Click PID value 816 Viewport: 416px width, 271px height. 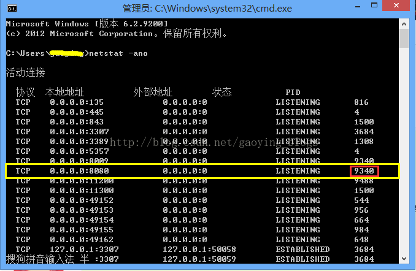pyautogui.click(x=361, y=102)
